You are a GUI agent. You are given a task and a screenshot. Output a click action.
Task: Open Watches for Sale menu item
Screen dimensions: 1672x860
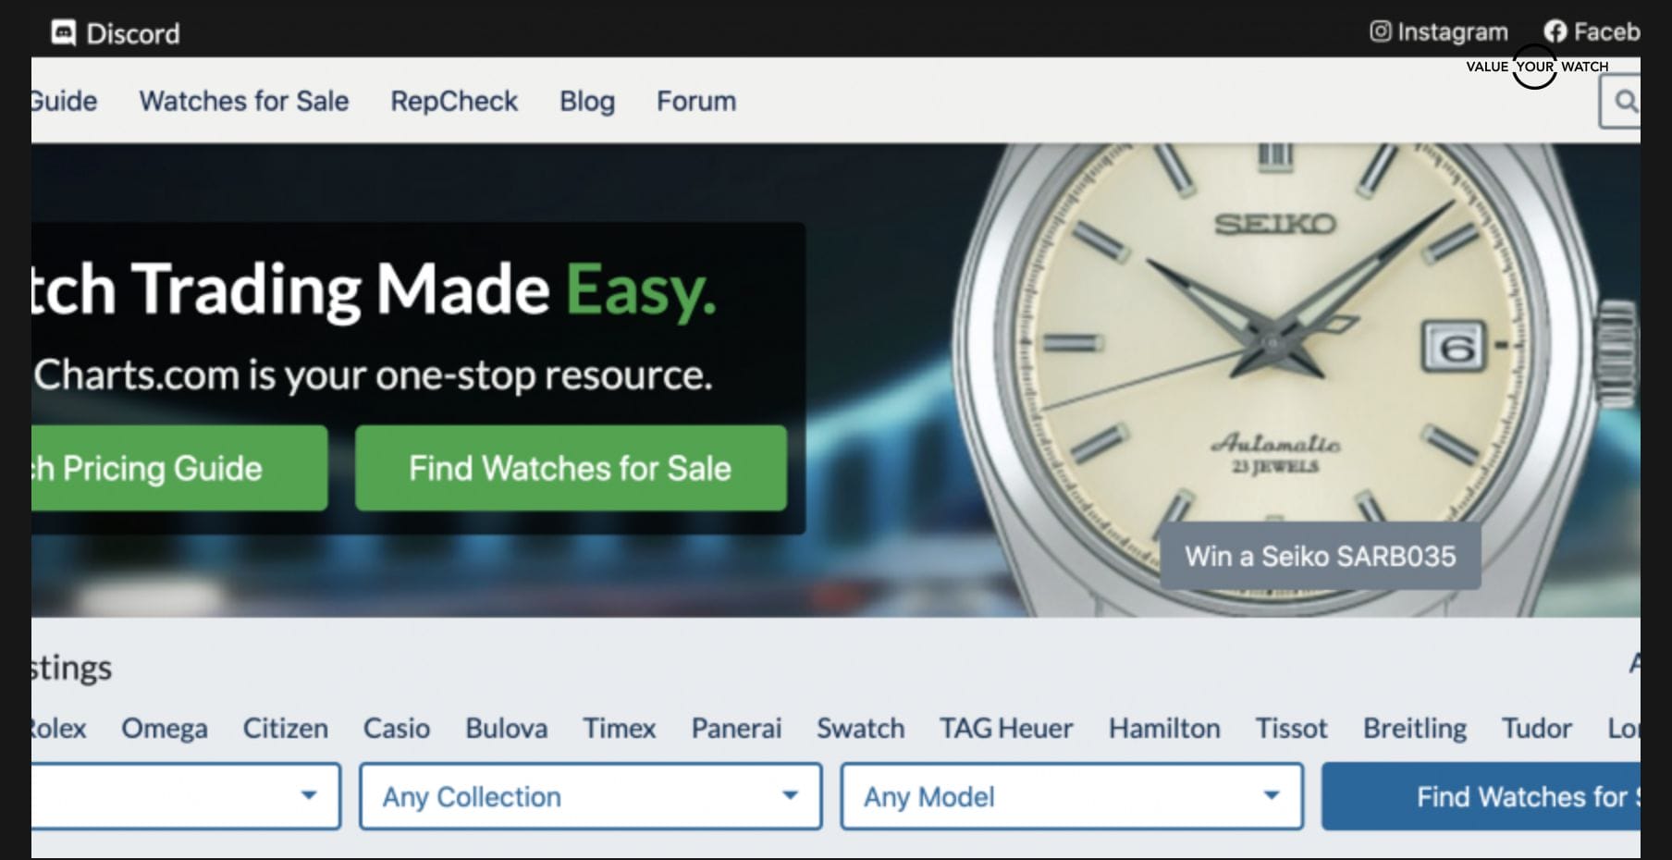coord(244,101)
